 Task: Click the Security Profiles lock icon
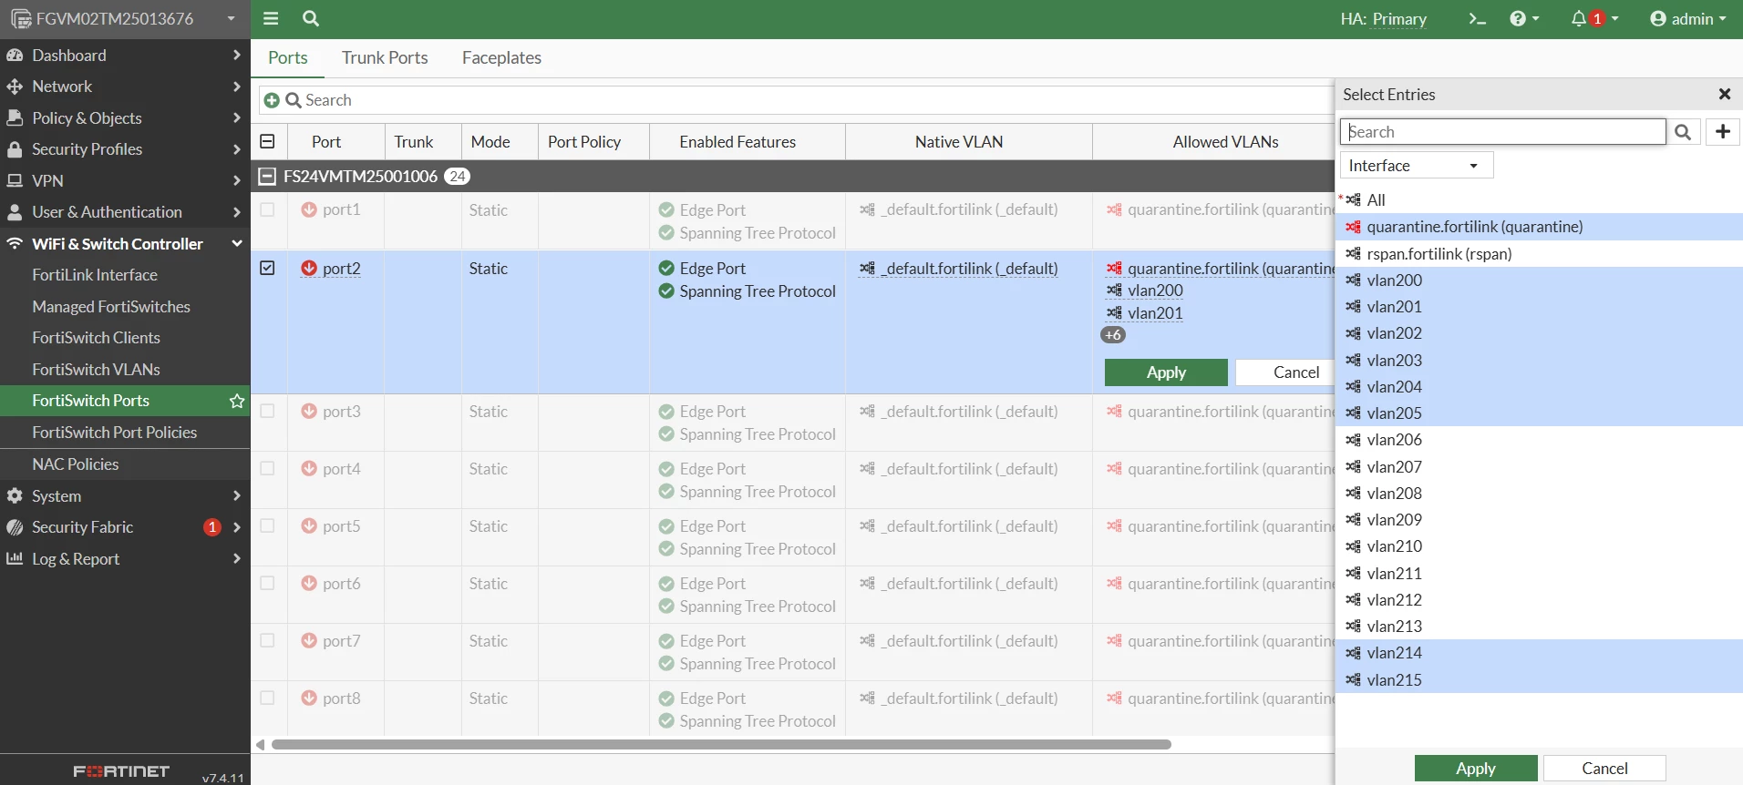tap(15, 149)
